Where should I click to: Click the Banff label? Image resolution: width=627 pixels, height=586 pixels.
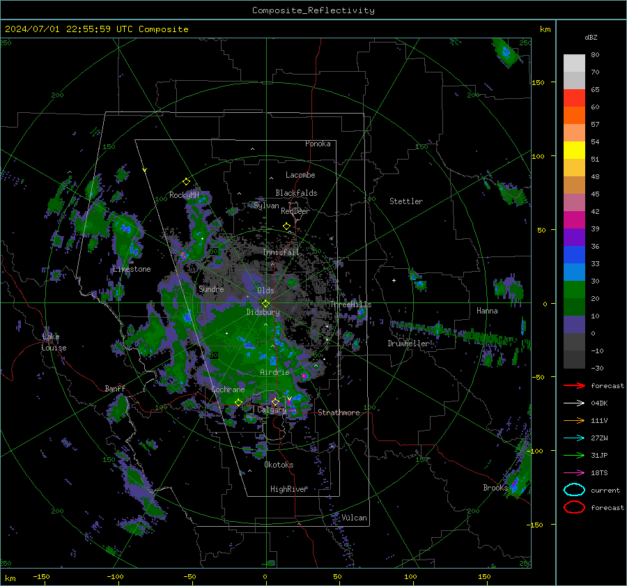click(x=115, y=389)
